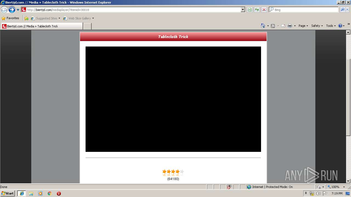Add page to Favorites bar icon
This screenshot has width=351, height=197.
coord(26,18)
